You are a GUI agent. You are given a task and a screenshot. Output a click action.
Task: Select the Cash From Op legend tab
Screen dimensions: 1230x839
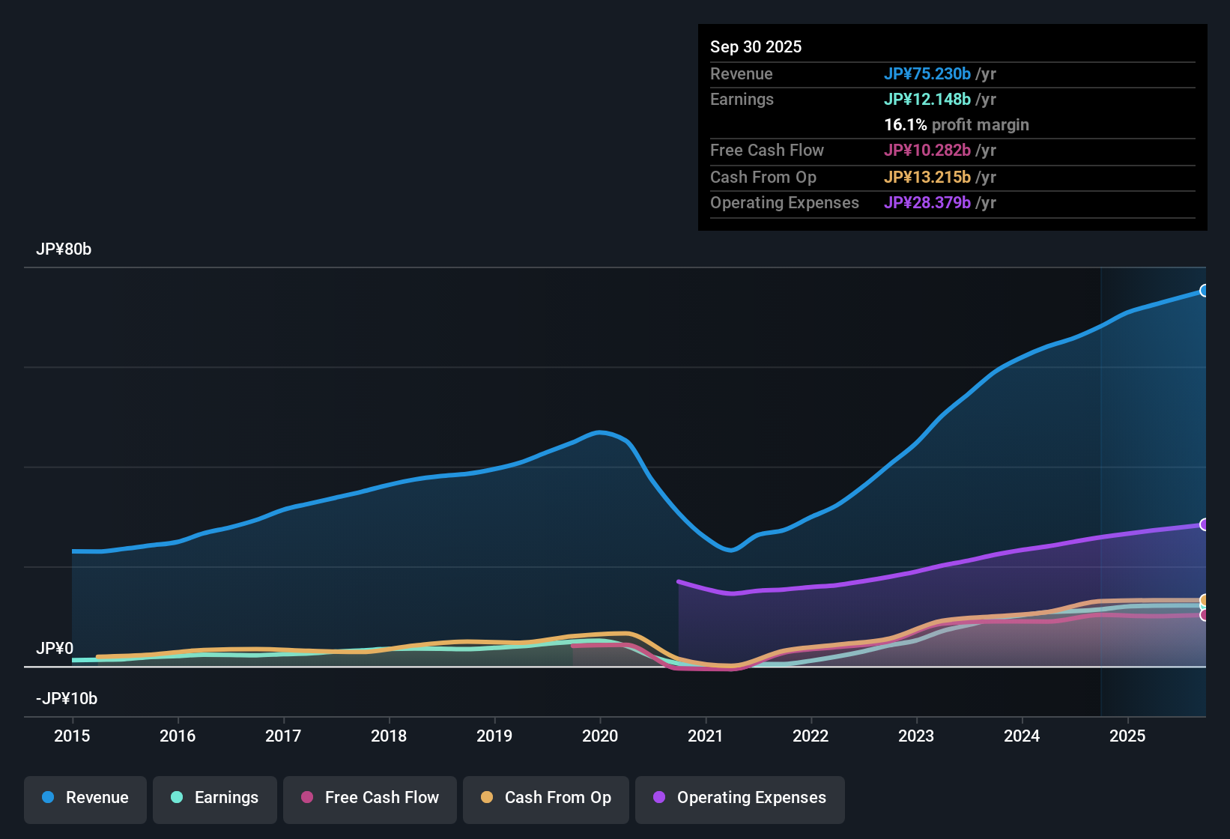[545, 798]
